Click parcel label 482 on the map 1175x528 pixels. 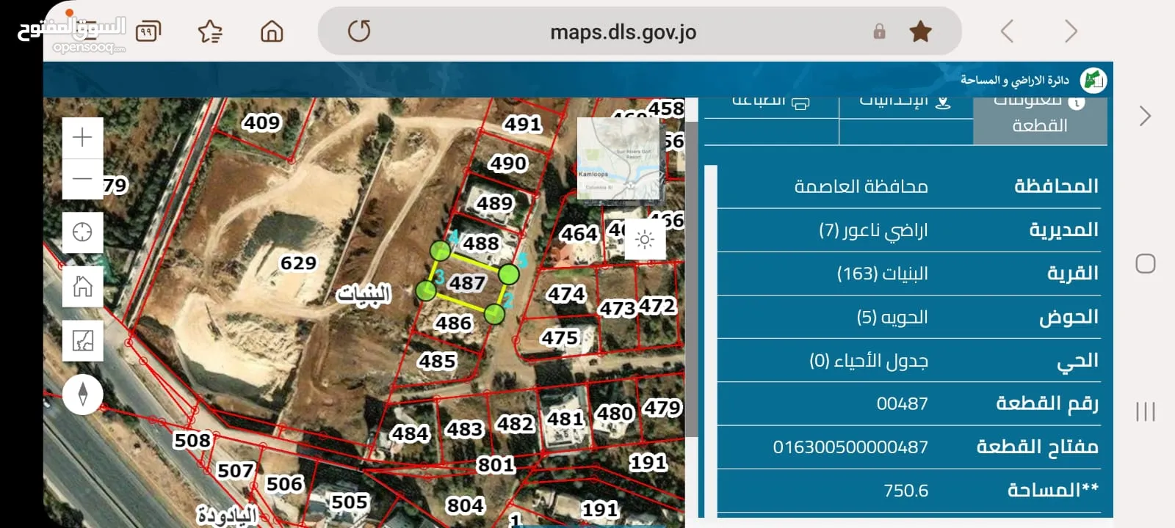[516, 424]
